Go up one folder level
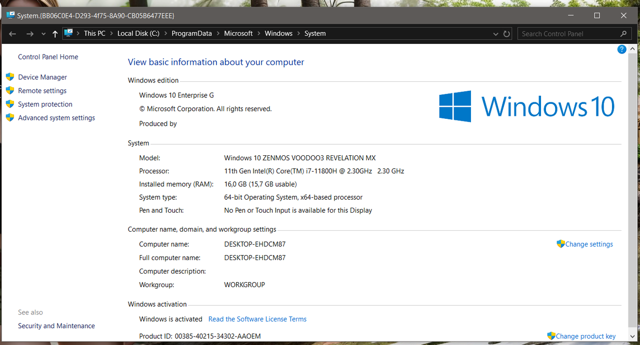This screenshot has width=640, height=345. coord(55,33)
